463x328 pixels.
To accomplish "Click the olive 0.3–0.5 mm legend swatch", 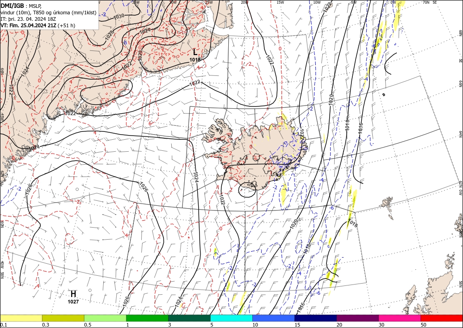I will [63, 318].
